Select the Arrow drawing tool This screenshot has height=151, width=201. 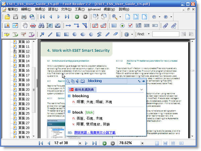42,34
